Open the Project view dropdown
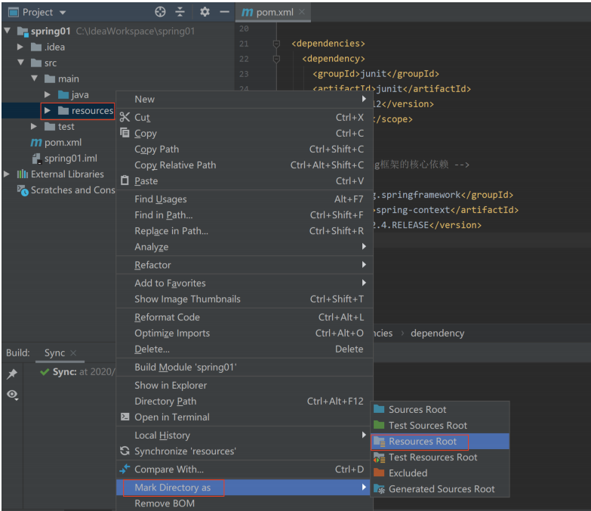Image resolution: width=591 pixels, height=511 pixels. tap(63, 12)
